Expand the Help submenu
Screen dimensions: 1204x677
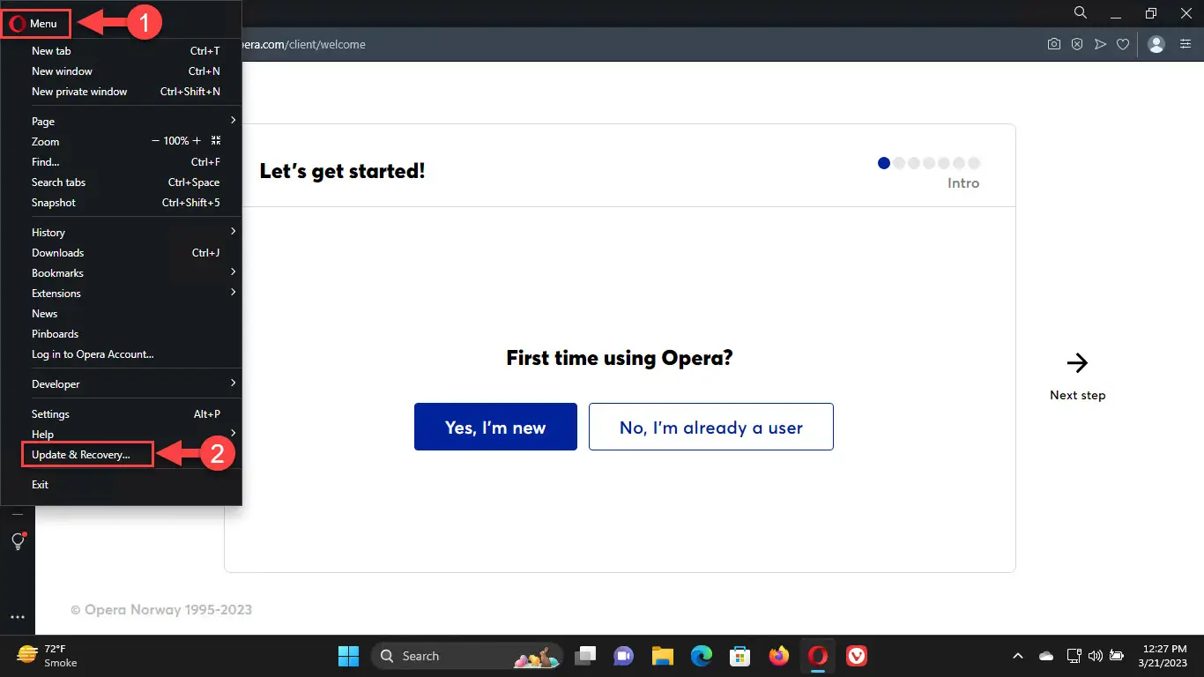[122, 435]
